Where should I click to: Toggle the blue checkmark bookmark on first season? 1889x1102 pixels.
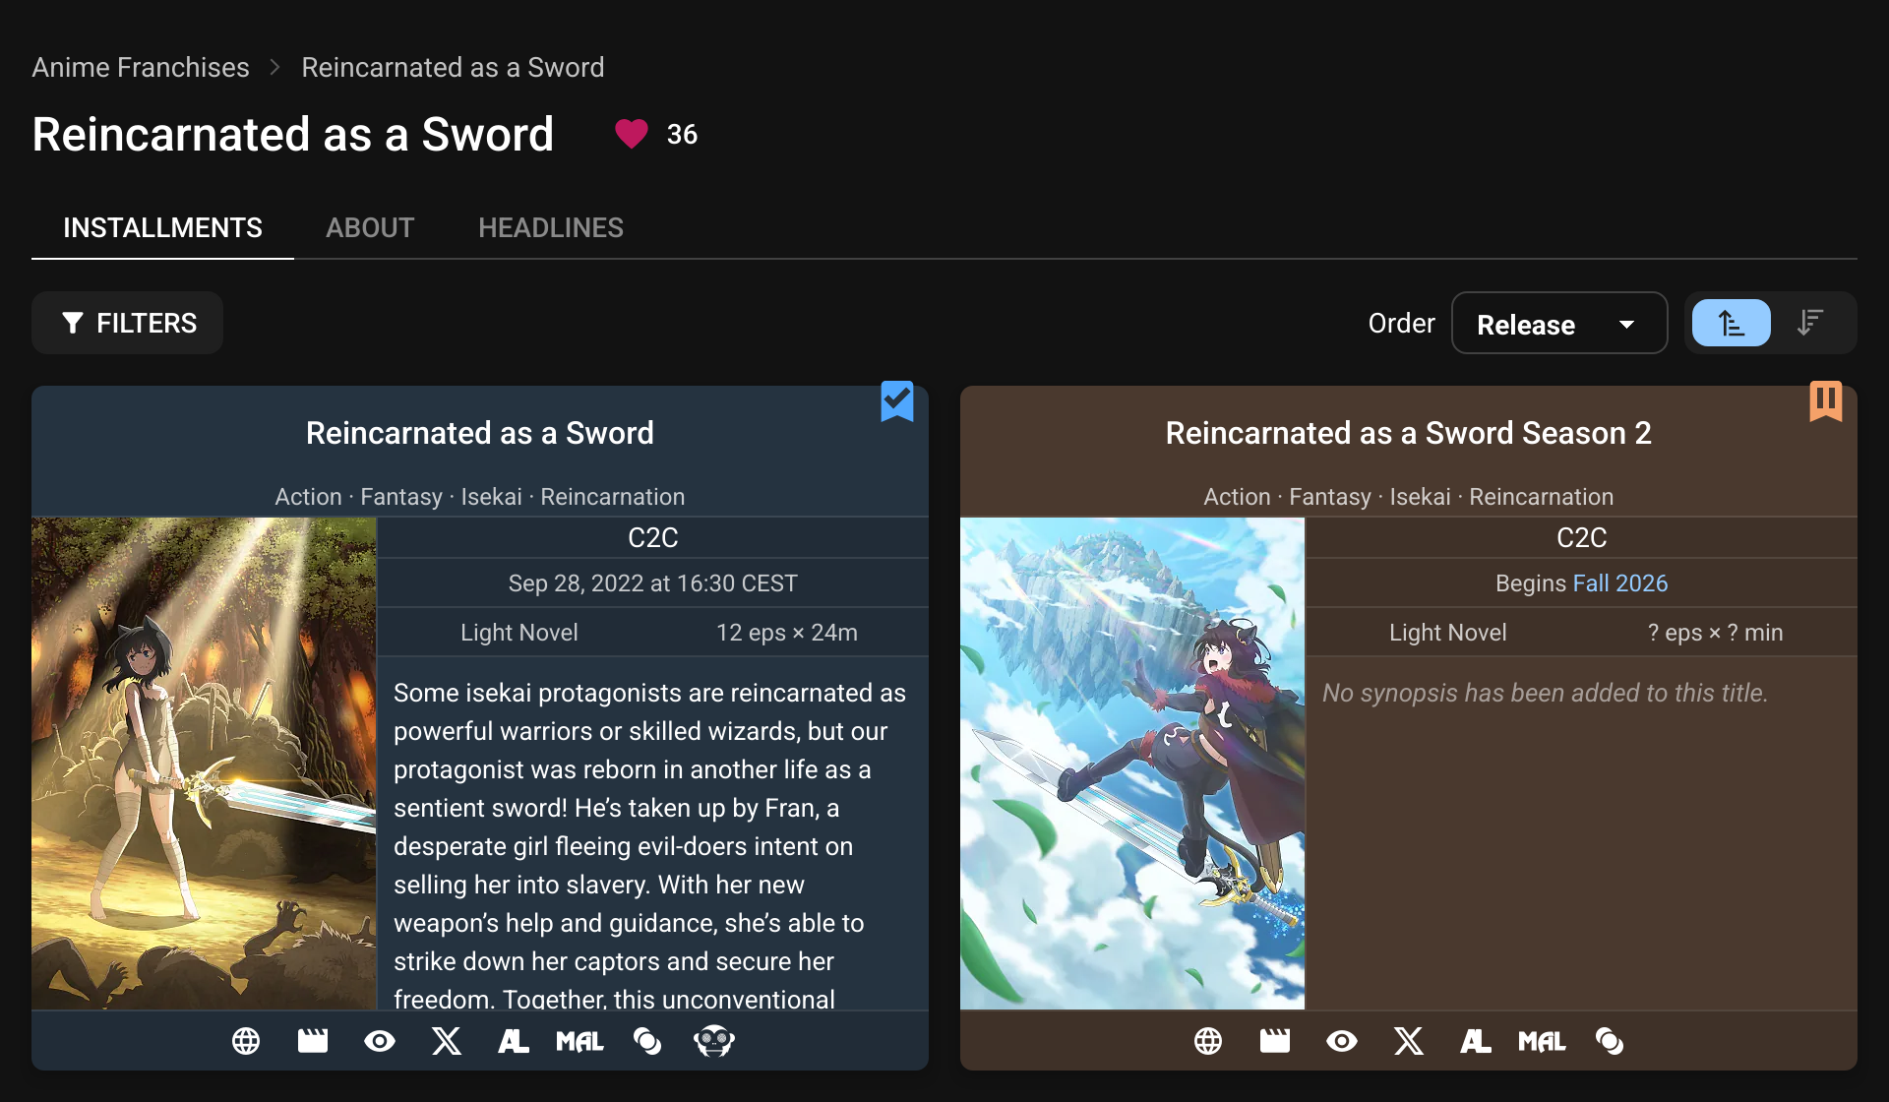[897, 401]
